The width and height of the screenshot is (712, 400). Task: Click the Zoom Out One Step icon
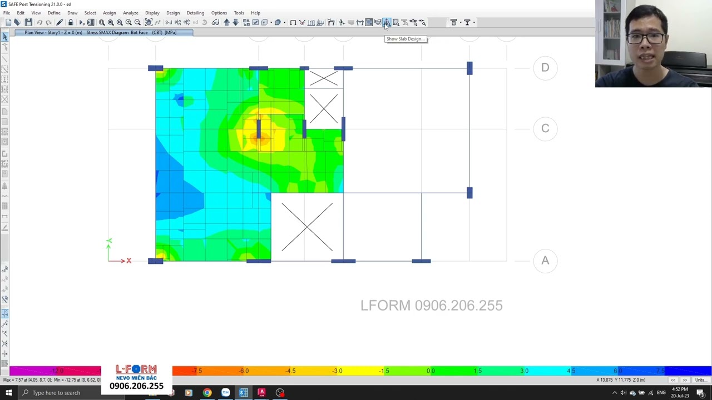click(x=137, y=22)
